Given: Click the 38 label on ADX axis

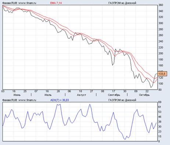Looking at the screenshot, I should point(160,122).
